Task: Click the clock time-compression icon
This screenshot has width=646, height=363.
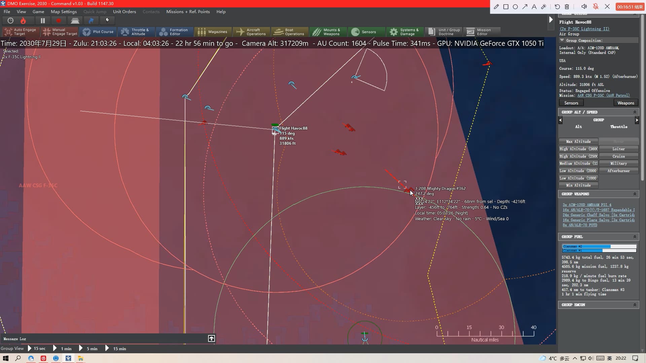Action: point(10,21)
